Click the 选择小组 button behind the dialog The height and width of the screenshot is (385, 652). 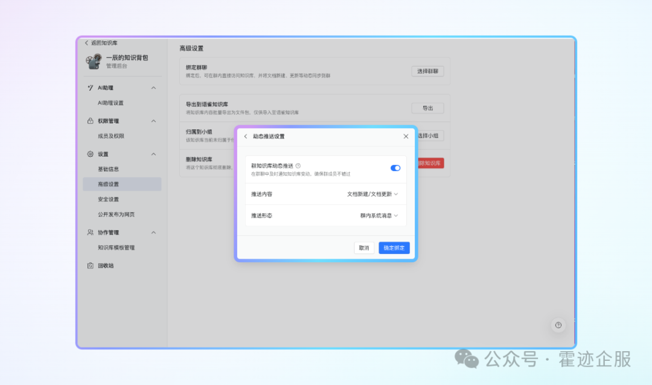pyautogui.click(x=430, y=135)
